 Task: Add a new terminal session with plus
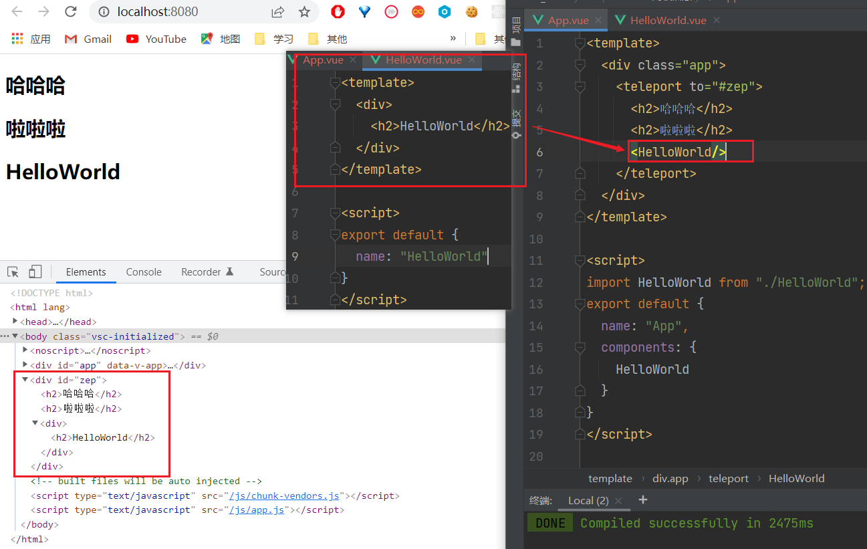pyautogui.click(x=643, y=500)
